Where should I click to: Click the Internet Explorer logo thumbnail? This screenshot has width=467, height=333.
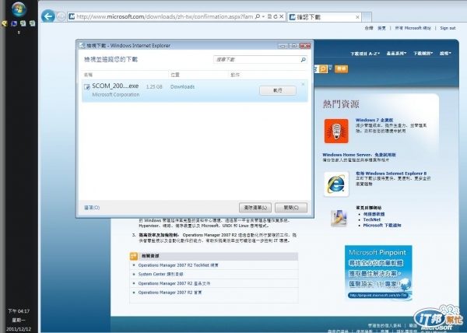(336, 184)
